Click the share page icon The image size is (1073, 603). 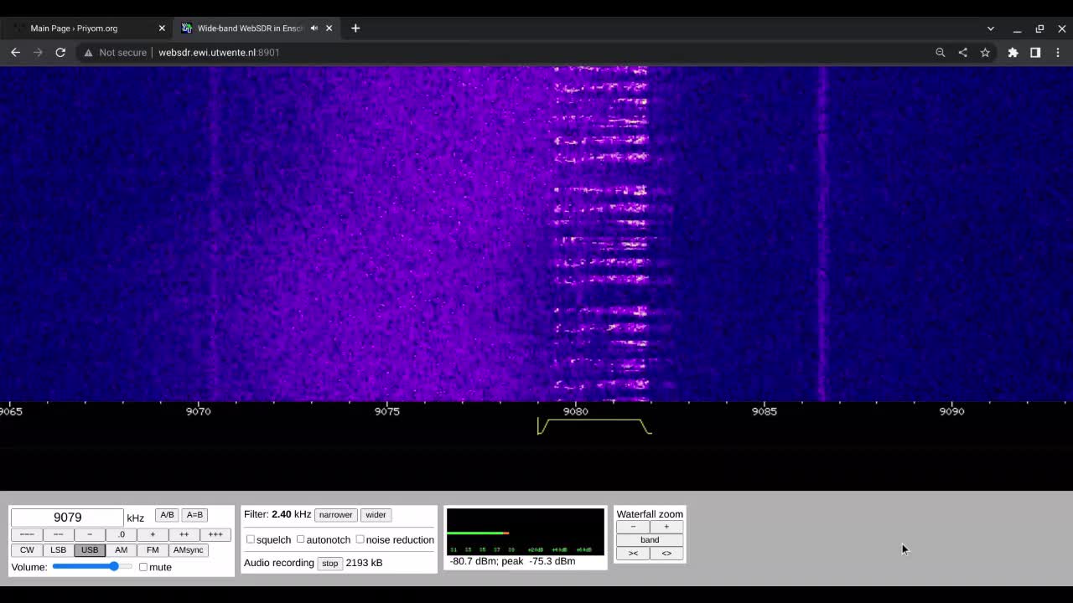click(962, 52)
